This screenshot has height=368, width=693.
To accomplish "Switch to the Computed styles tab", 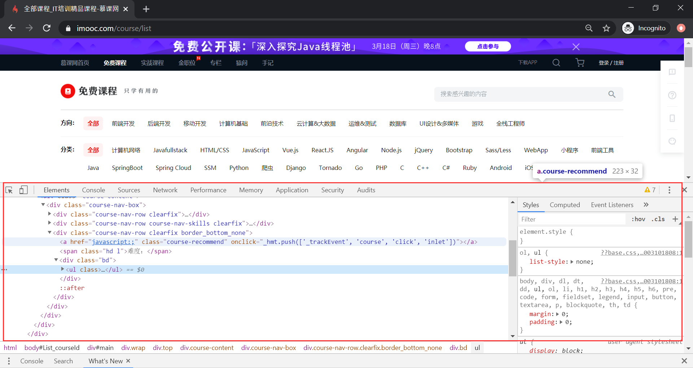I will tap(565, 205).
